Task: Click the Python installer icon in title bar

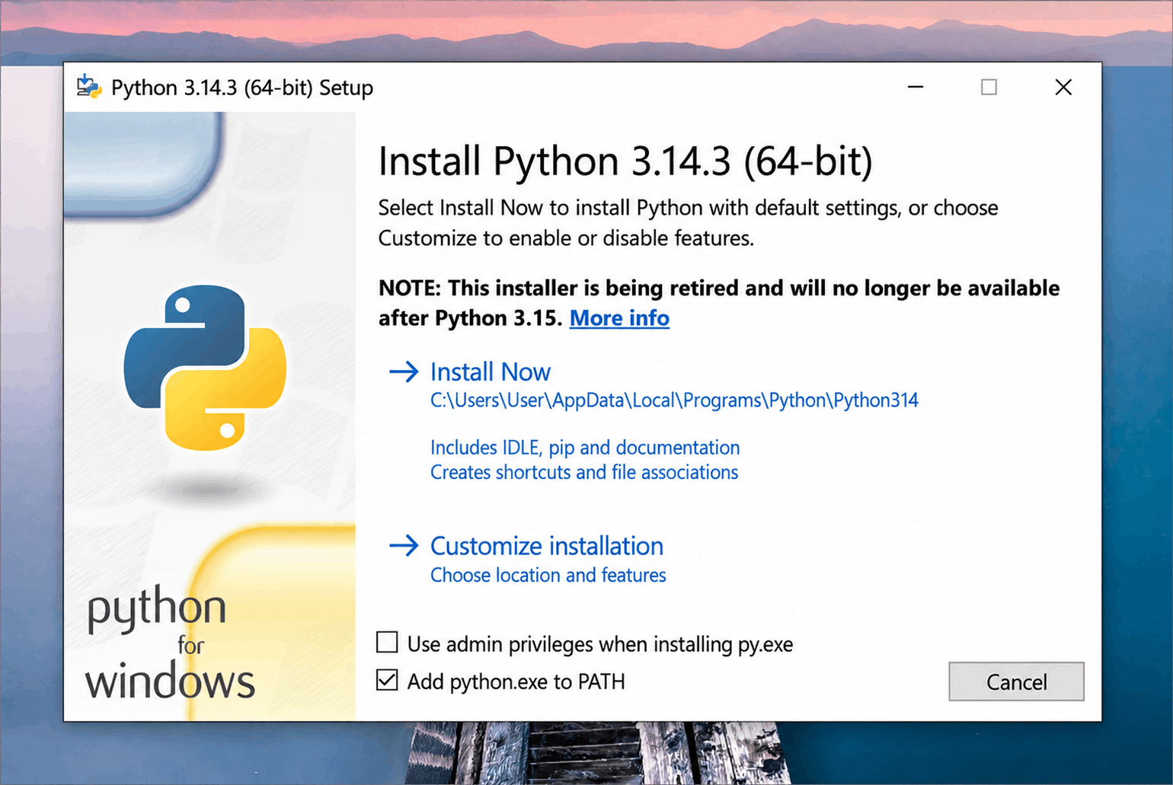Action: pos(89,87)
